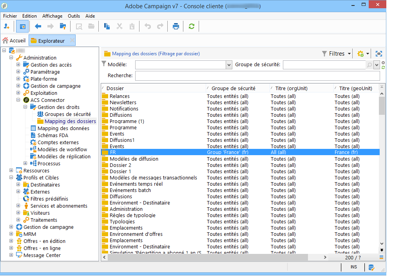Image resolution: width=393 pixels, height=277 pixels.
Task: Click the horizontal scrollbar thumb
Action: point(208,257)
